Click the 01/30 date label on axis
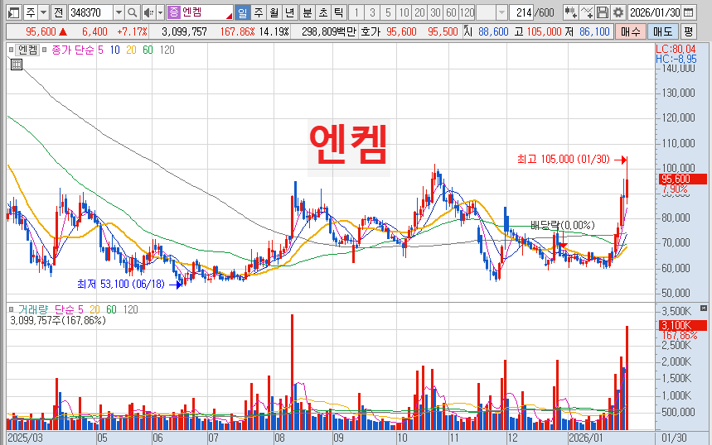712x445 pixels. tap(675, 438)
